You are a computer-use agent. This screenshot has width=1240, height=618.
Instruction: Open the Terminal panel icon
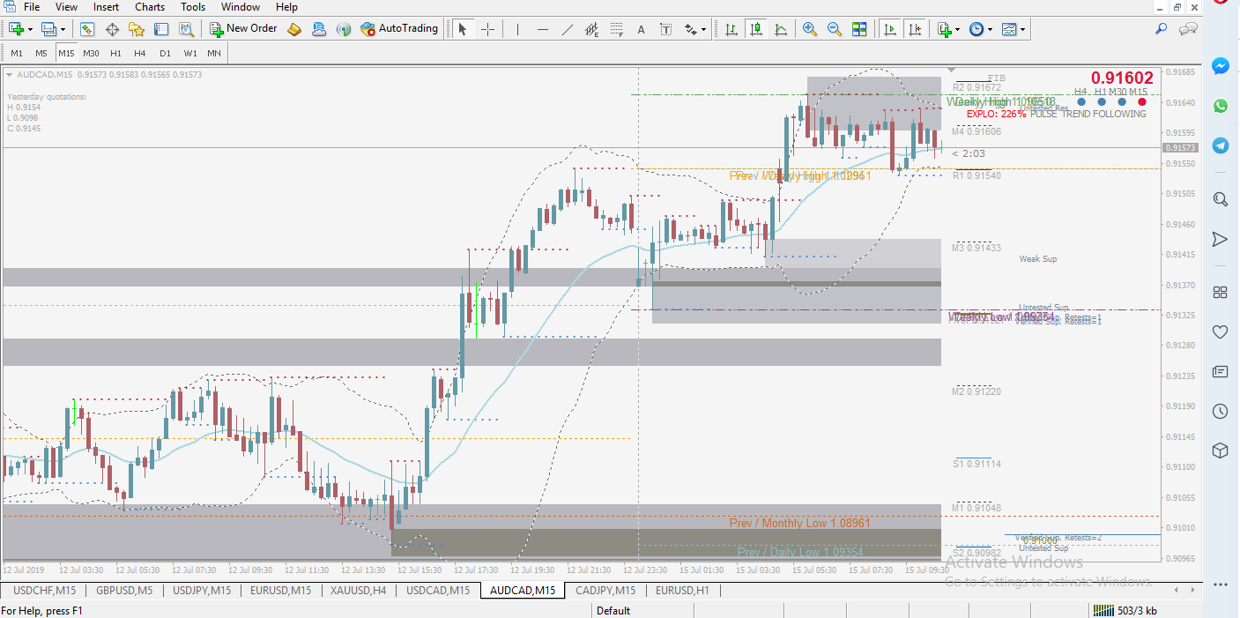coord(161,29)
